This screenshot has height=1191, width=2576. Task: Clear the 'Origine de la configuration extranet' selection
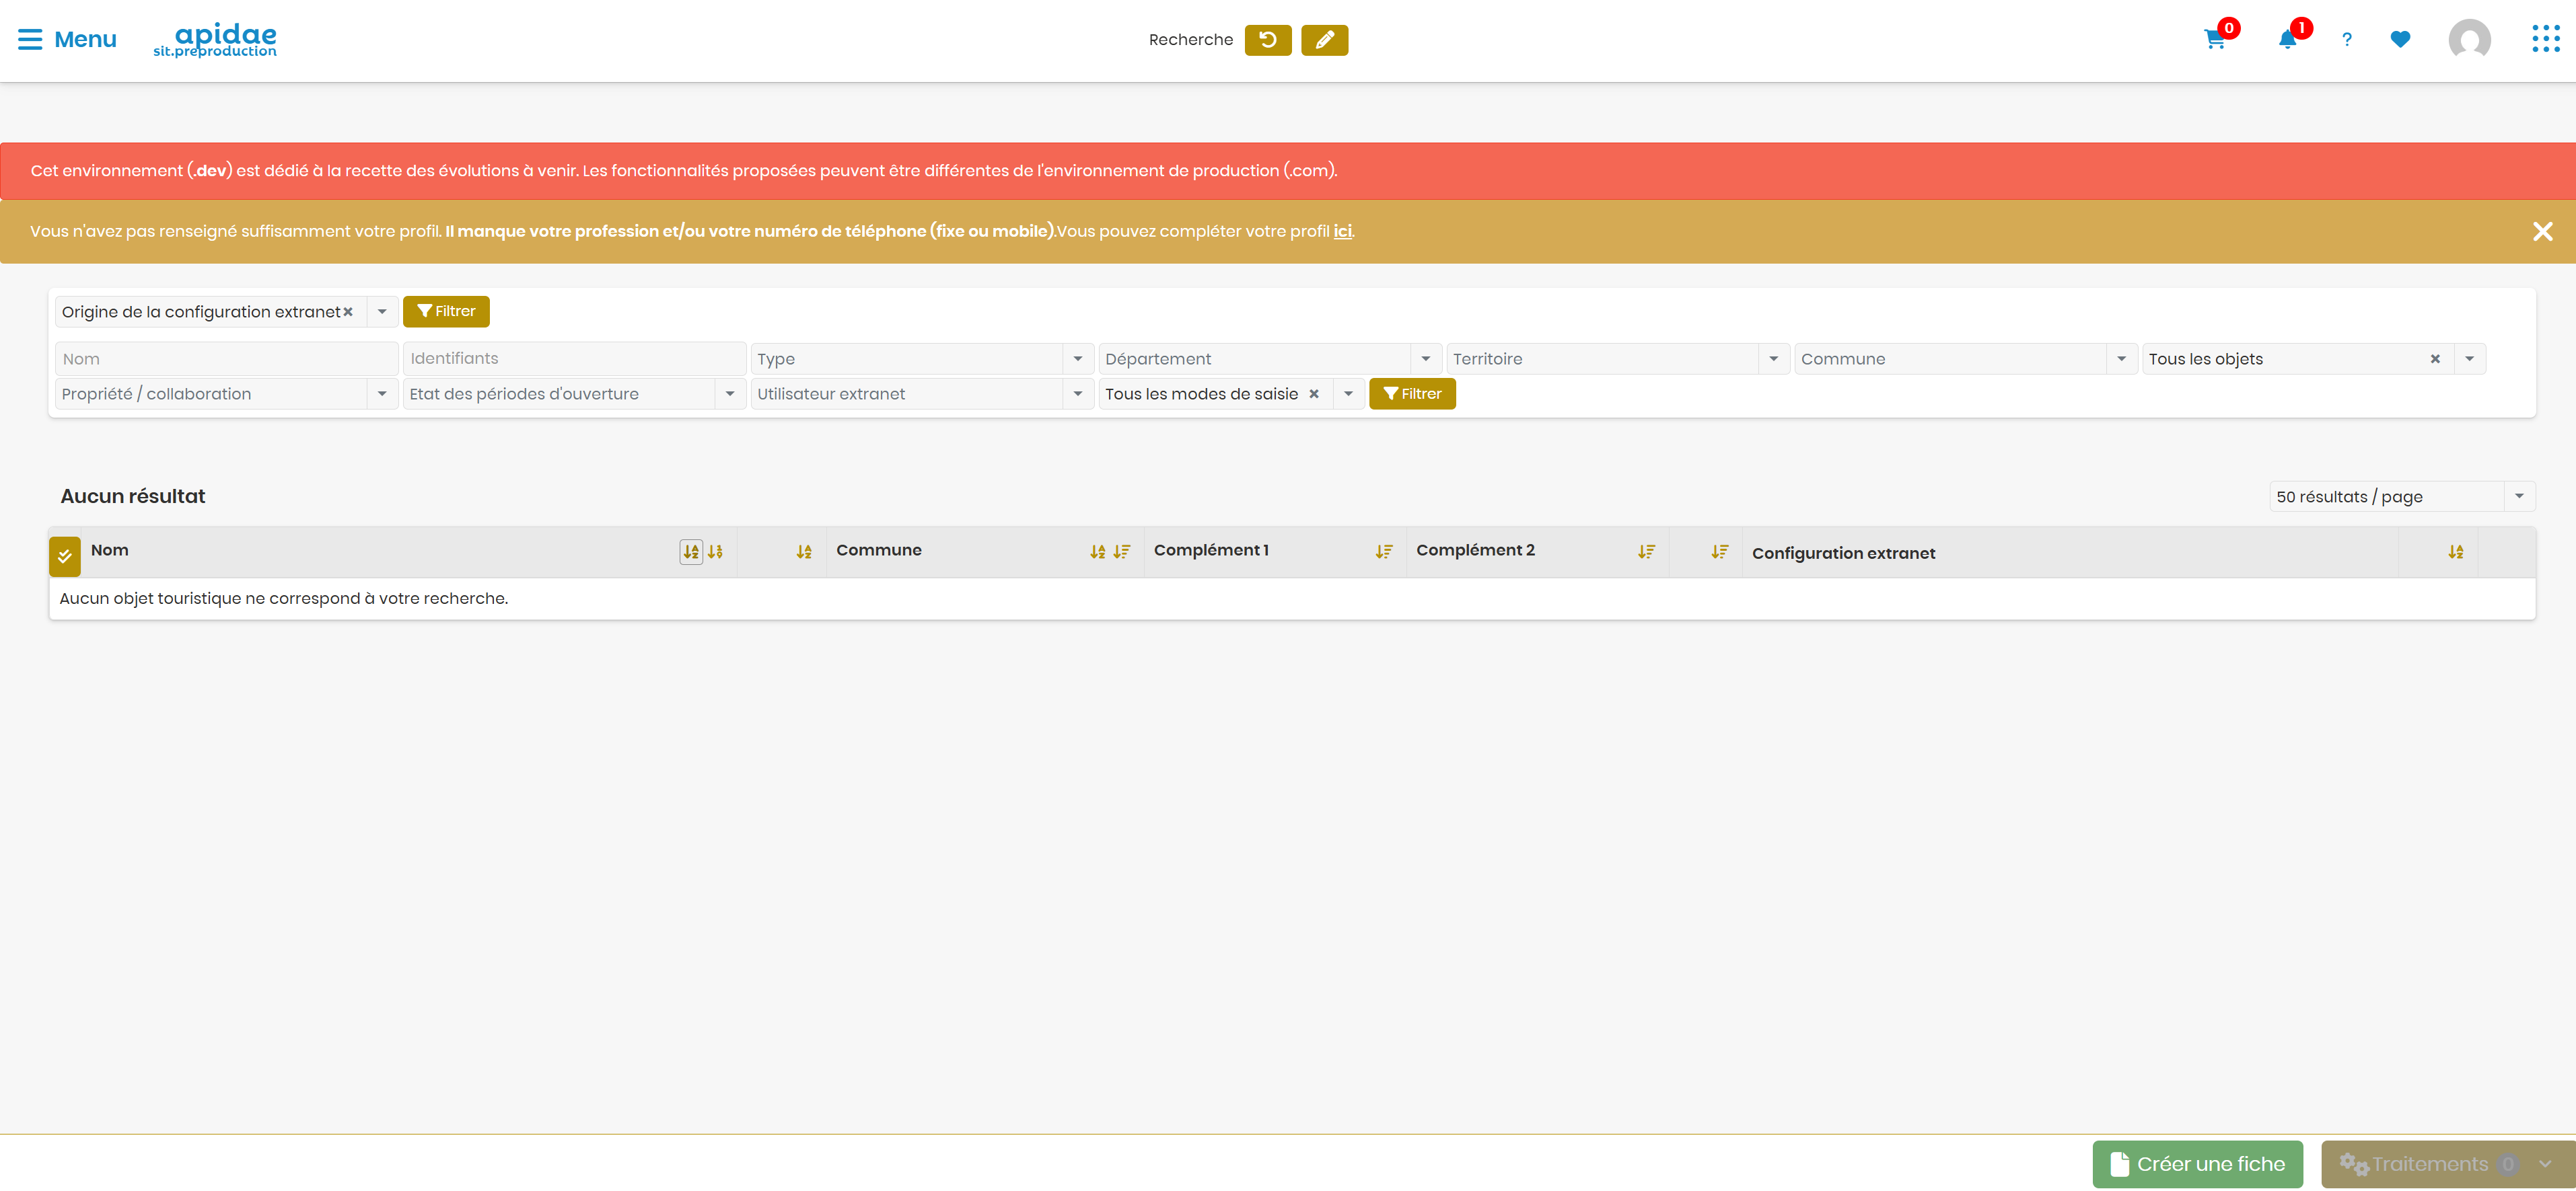[348, 312]
